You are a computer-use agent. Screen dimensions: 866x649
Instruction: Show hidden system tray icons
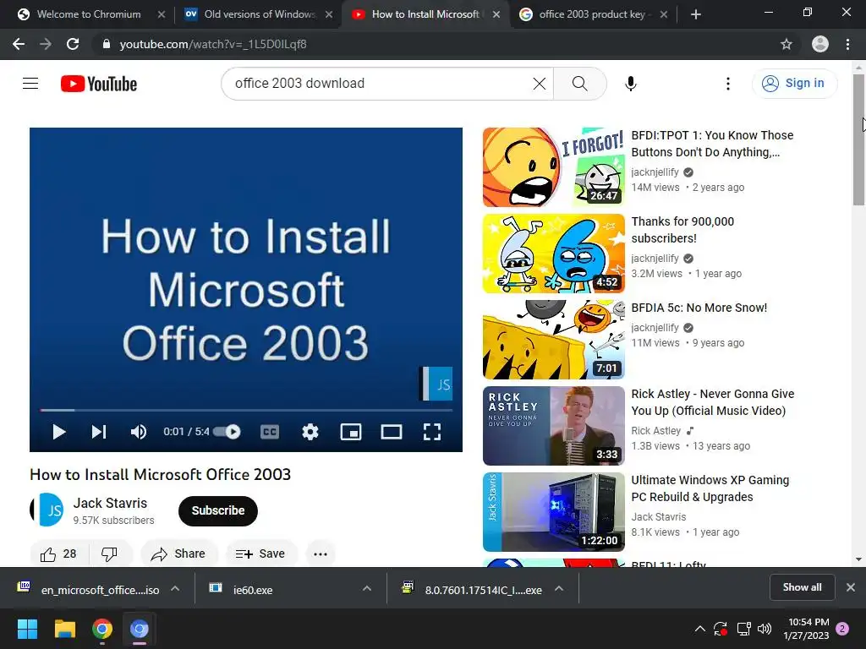(699, 629)
